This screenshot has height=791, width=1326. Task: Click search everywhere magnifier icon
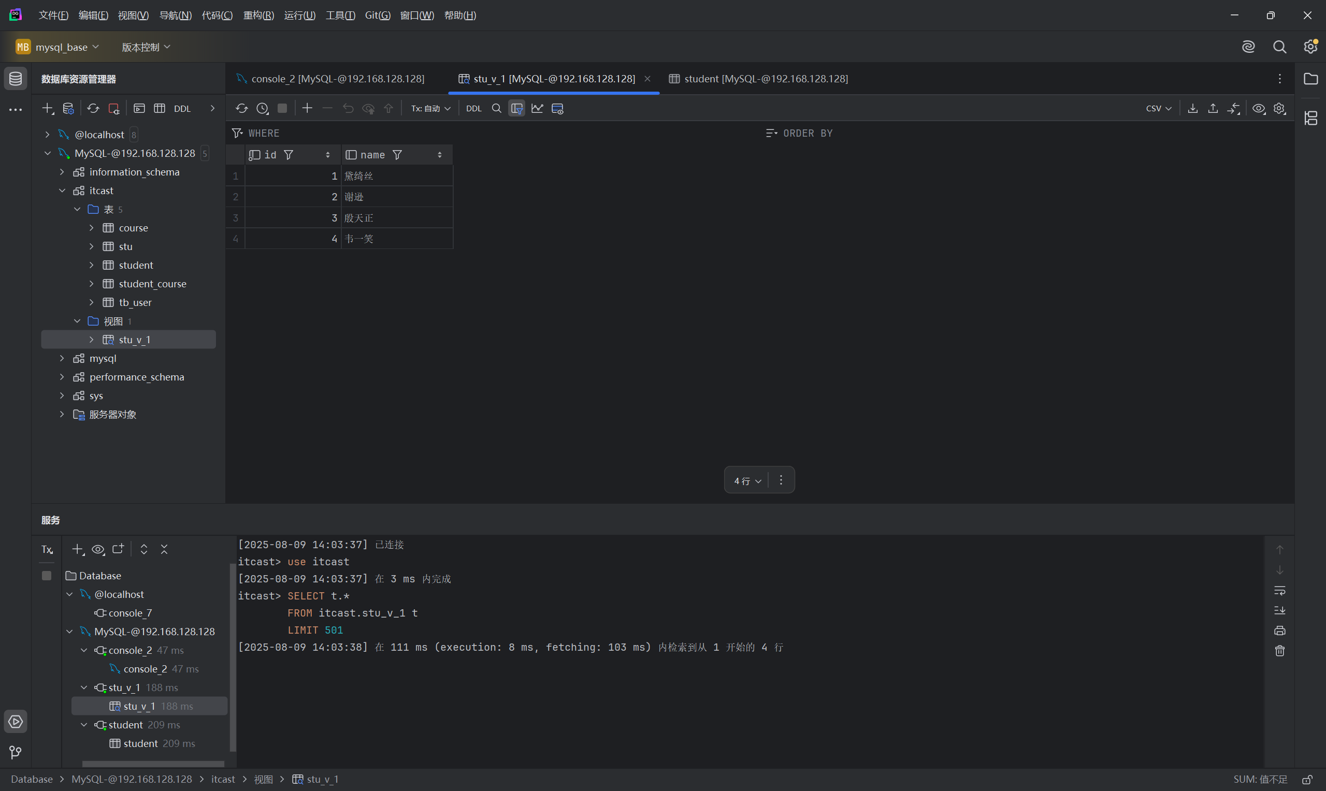coord(1279,47)
